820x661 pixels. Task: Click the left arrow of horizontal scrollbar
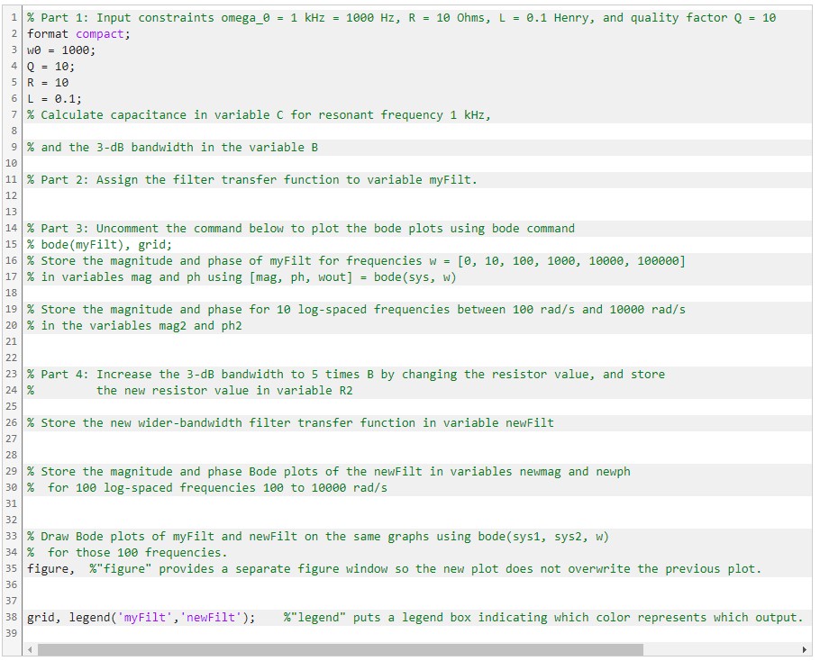(x=28, y=647)
